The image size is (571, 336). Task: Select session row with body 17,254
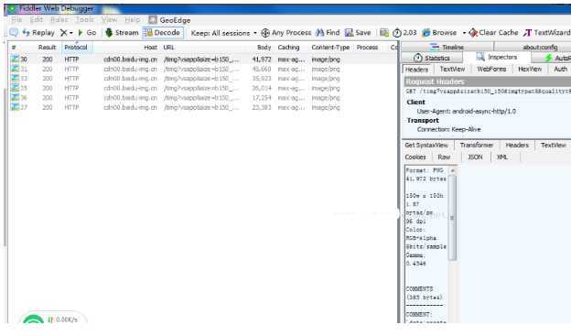202,98
